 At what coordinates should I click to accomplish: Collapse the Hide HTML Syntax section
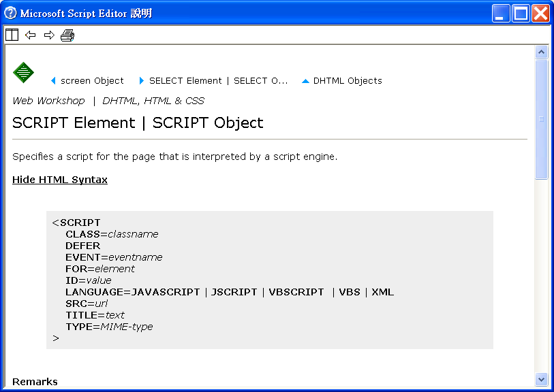(60, 180)
